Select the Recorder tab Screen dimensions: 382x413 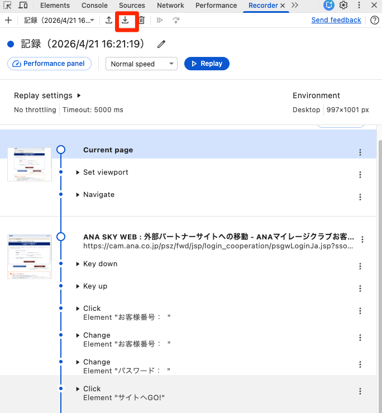(263, 5)
